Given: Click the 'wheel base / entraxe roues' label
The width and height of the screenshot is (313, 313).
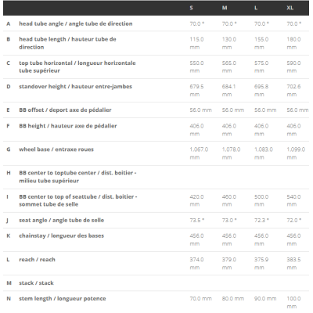Looking at the screenshot, I should [56, 149].
